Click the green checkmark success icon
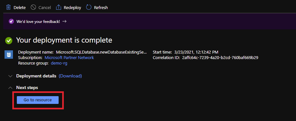This screenshot has width=296, height=121. tap(9, 40)
